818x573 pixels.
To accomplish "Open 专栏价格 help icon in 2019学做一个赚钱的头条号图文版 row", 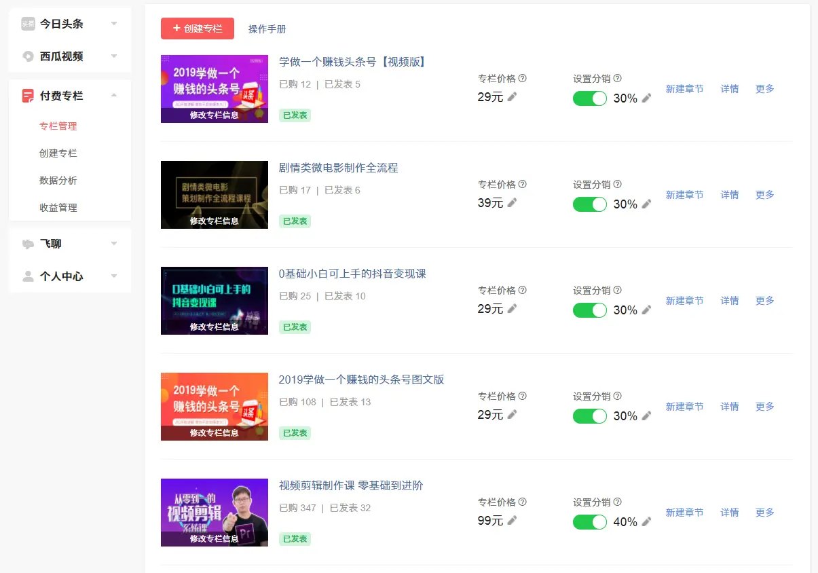I will coord(523,396).
